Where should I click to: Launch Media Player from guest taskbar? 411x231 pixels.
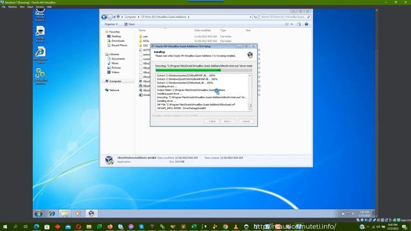(x=78, y=214)
